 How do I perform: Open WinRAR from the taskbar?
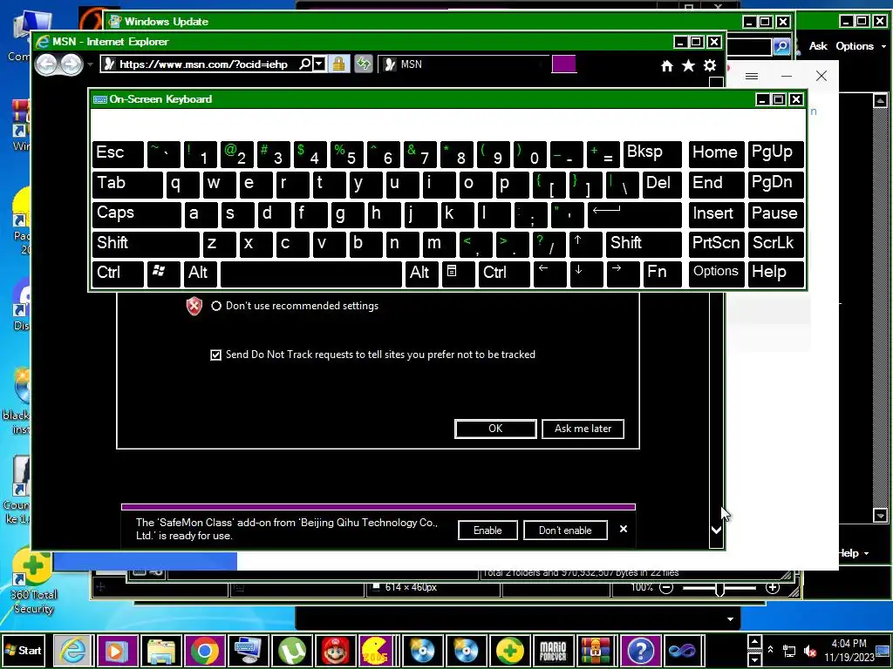[x=595, y=650]
